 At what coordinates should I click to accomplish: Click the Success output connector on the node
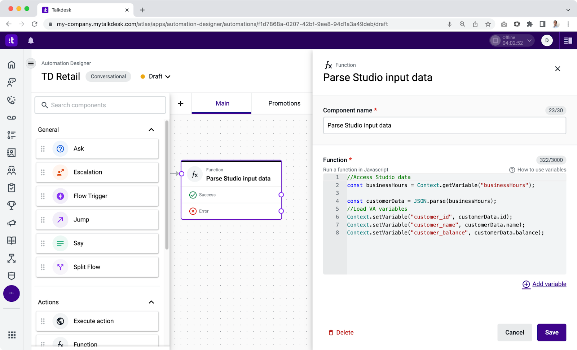point(281,195)
